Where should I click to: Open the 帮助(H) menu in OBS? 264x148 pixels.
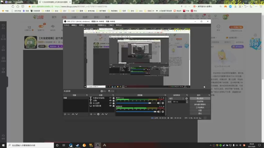pos(119,25)
